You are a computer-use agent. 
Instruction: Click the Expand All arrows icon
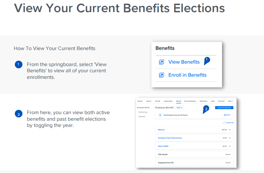[x=224, y=123]
